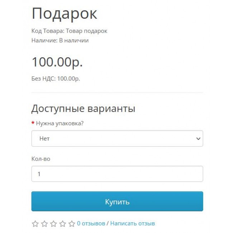Open the "0 отзывов" reviews link
233x233 pixels.
tap(91, 223)
